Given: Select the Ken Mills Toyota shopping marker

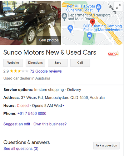Looking at the screenshot, I should [98, 8].
